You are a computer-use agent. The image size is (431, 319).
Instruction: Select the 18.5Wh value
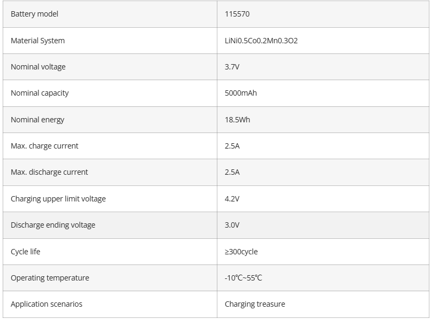pyautogui.click(x=237, y=120)
